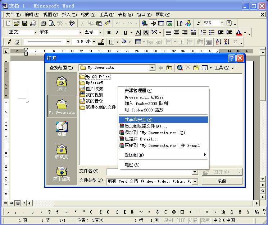Select the 我接收到的文件 folder

pyautogui.click(x=98, y=107)
